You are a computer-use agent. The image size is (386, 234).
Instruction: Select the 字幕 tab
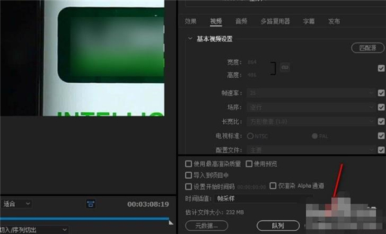click(x=309, y=21)
